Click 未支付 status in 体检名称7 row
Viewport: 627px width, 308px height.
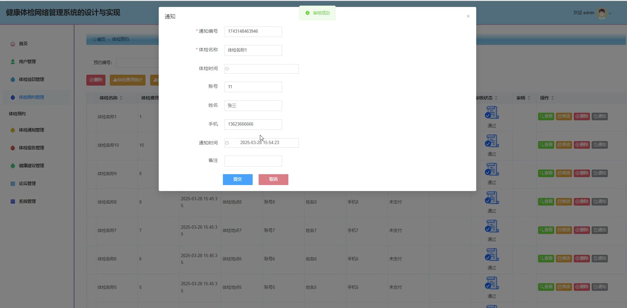coord(395,231)
